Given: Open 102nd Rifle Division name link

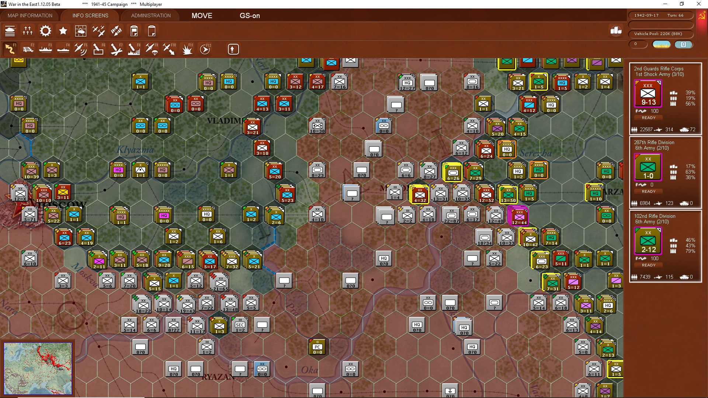Looking at the screenshot, I should (655, 216).
